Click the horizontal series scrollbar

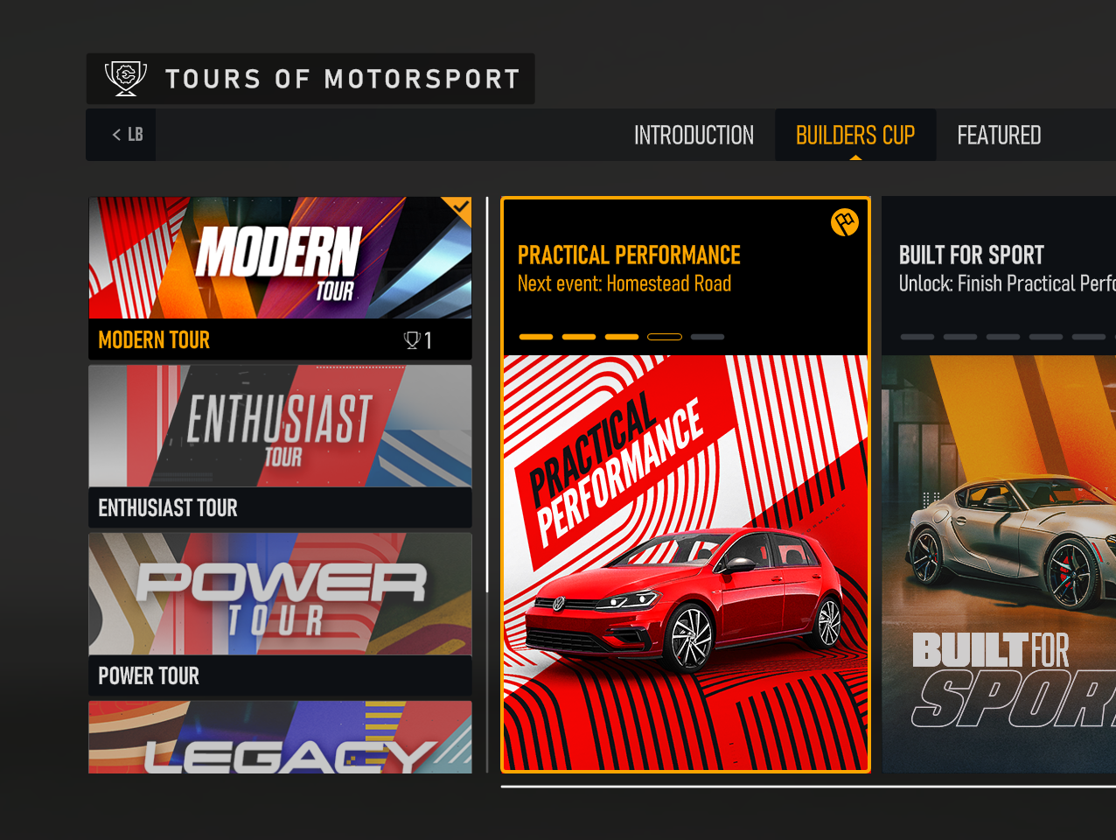pos(808,787)
